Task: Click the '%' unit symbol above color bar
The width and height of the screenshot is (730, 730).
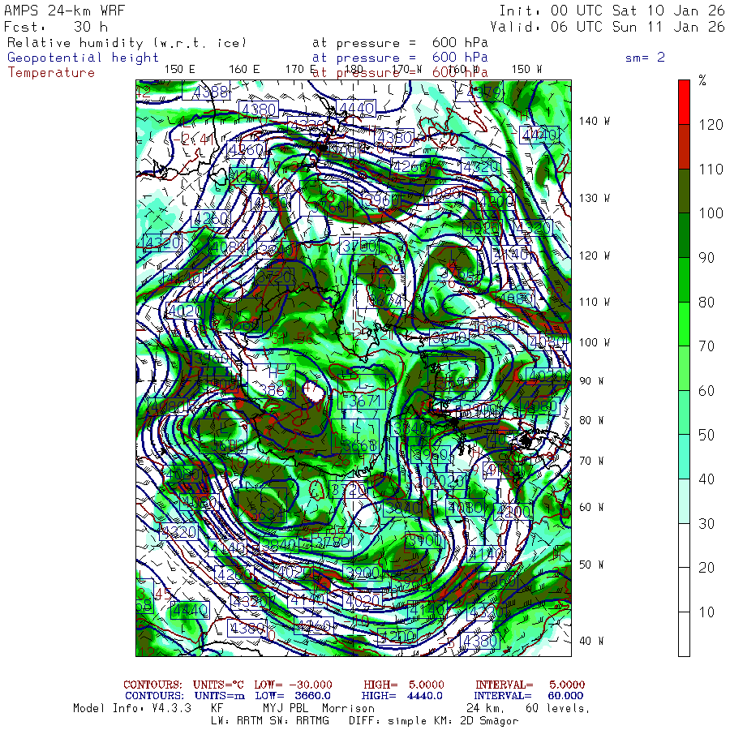Action: tap(702, 80)
